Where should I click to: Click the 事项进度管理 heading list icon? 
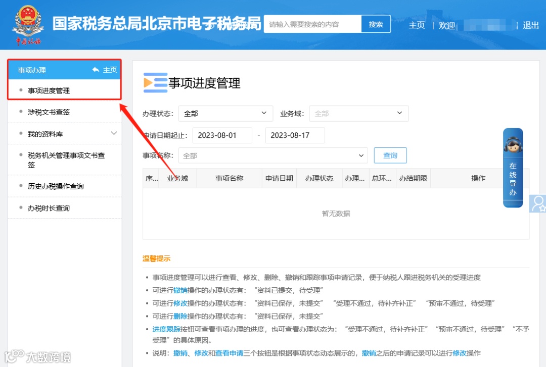(x=155, y=82)
